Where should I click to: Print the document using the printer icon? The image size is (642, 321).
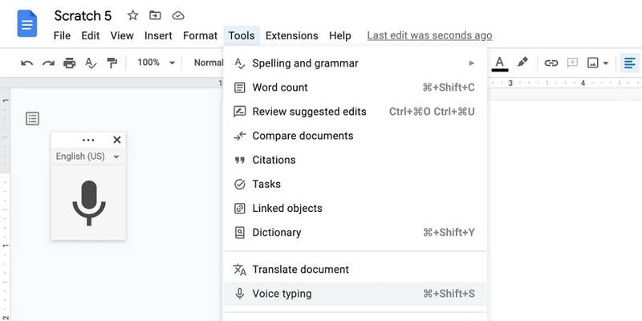click(x=70, y=63)
